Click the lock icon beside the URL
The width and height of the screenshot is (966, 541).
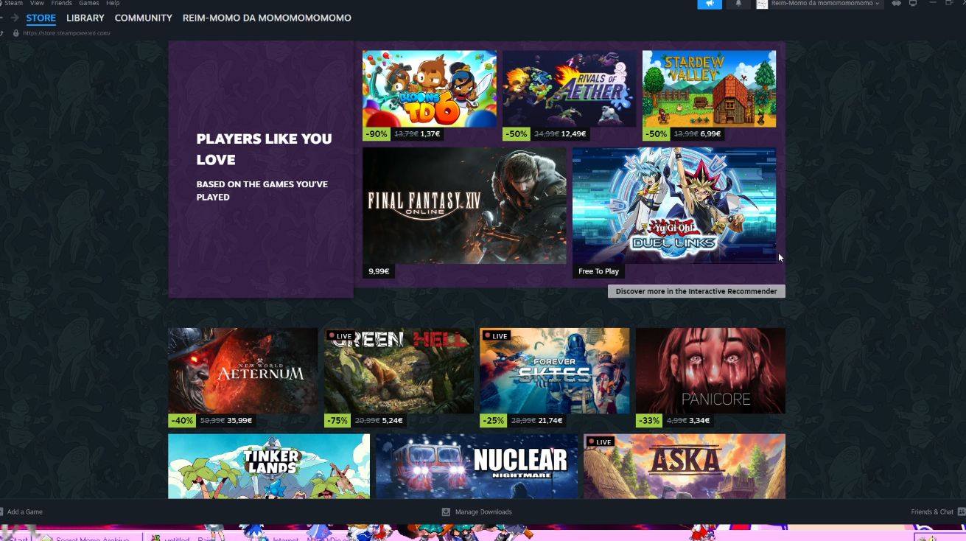[x=15, y=33]
